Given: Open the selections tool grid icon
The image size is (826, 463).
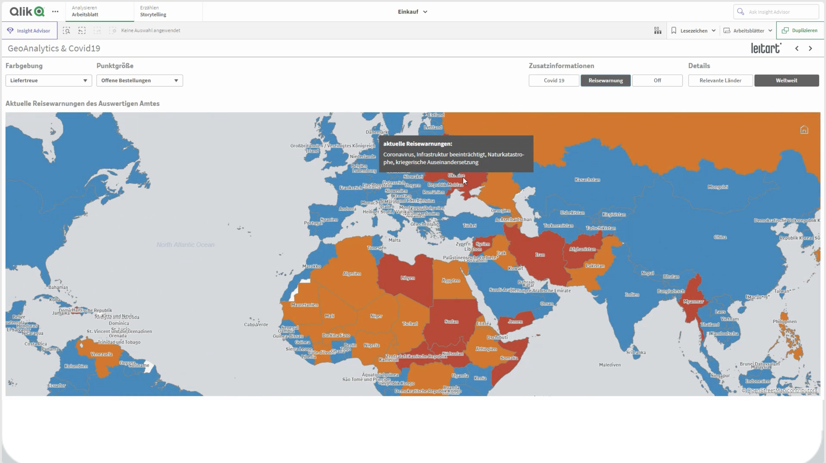Looking at the screenshot, I should pyautogui.click(x=658, y=30).
